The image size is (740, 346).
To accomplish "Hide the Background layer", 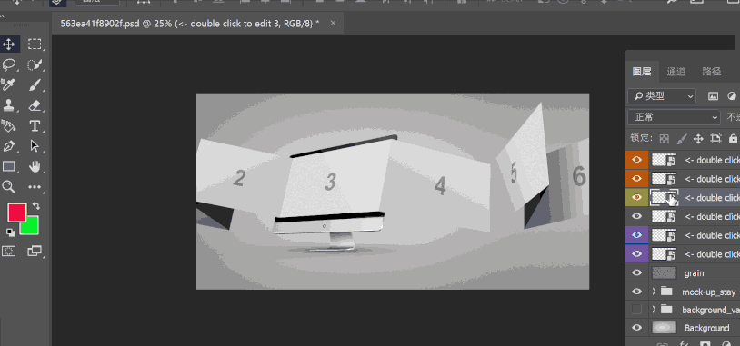I will tap(636, 328).
